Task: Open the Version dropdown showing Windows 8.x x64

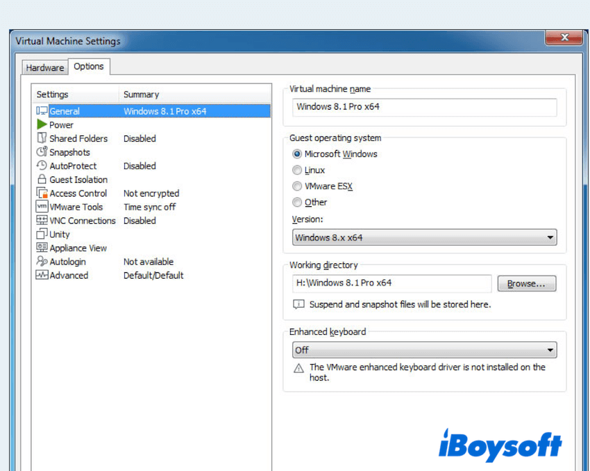Action: point(424,238)
